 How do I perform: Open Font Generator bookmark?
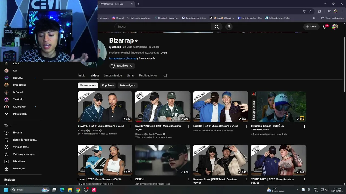250,18
